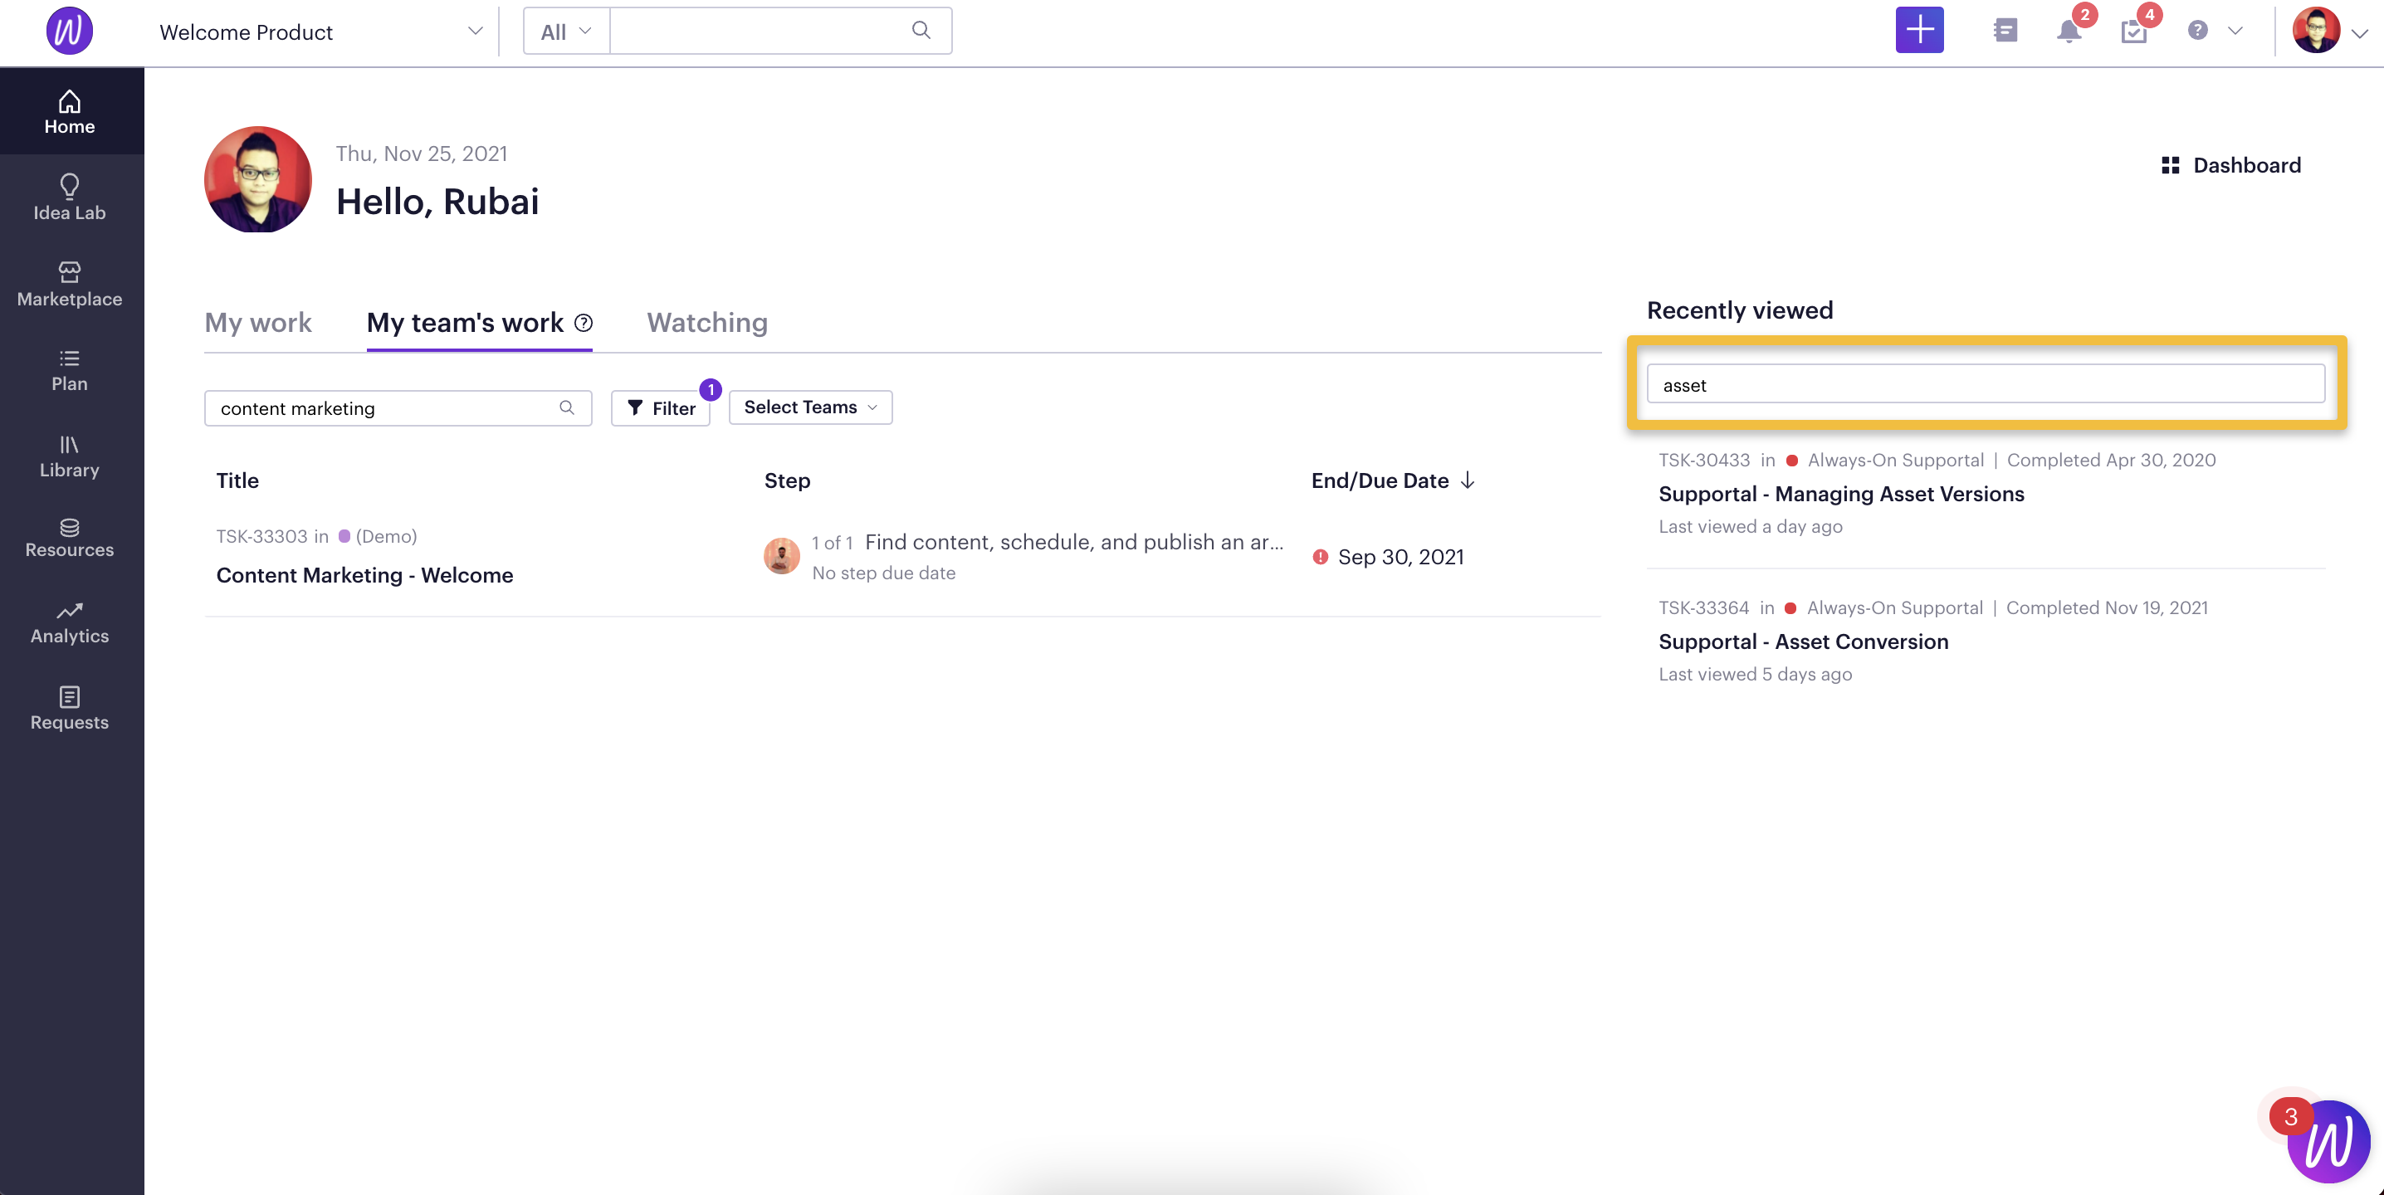The image size is (2384, 1195).
Task: Click the red dot beside TSK-30433 Always-On Supportal
Action: coord(1791,461)
